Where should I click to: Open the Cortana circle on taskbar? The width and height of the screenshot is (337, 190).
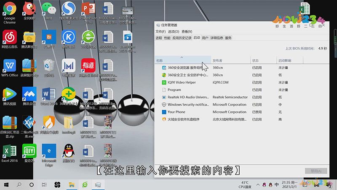point(32,185)
